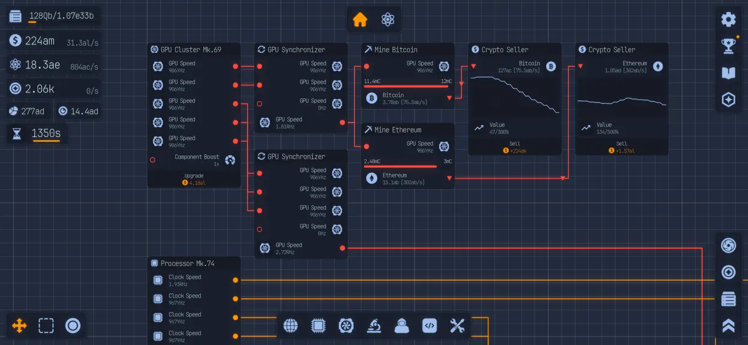Expand the Bitcoin output triangle on Mine Bitcoin

pyautogui.click(x=449, y=98)
